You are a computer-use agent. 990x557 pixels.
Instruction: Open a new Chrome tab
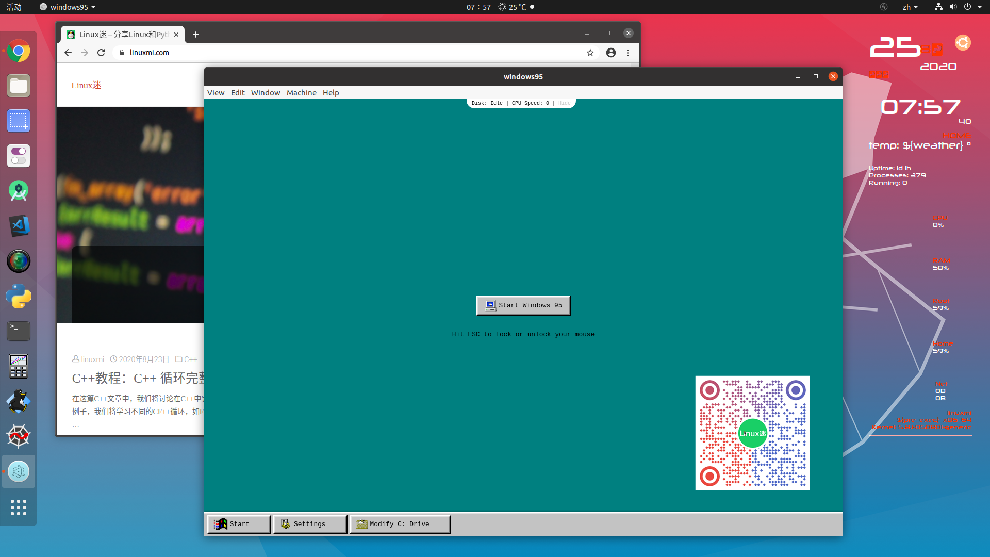pyautogui.click(x=196, y=35)
